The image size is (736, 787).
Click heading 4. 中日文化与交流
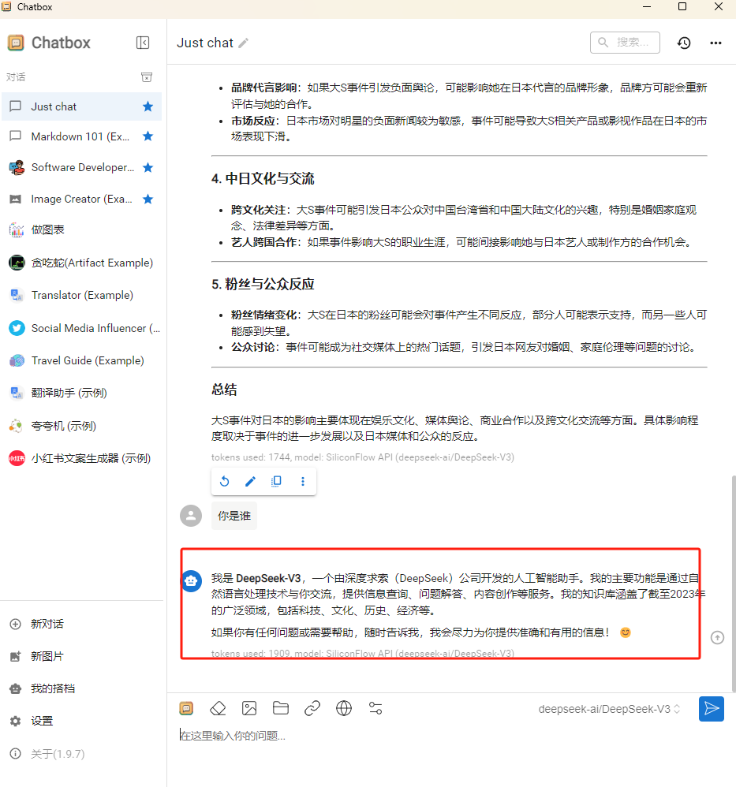click(x=263, y=179)
